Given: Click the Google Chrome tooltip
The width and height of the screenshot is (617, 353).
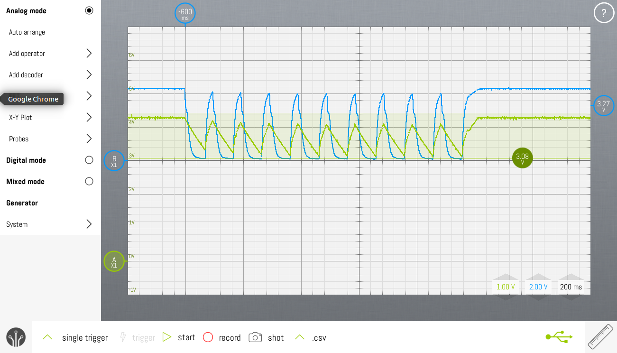Looking at the screenshot, I should coord(32,99).
